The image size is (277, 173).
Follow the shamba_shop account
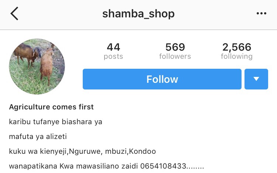162,79
